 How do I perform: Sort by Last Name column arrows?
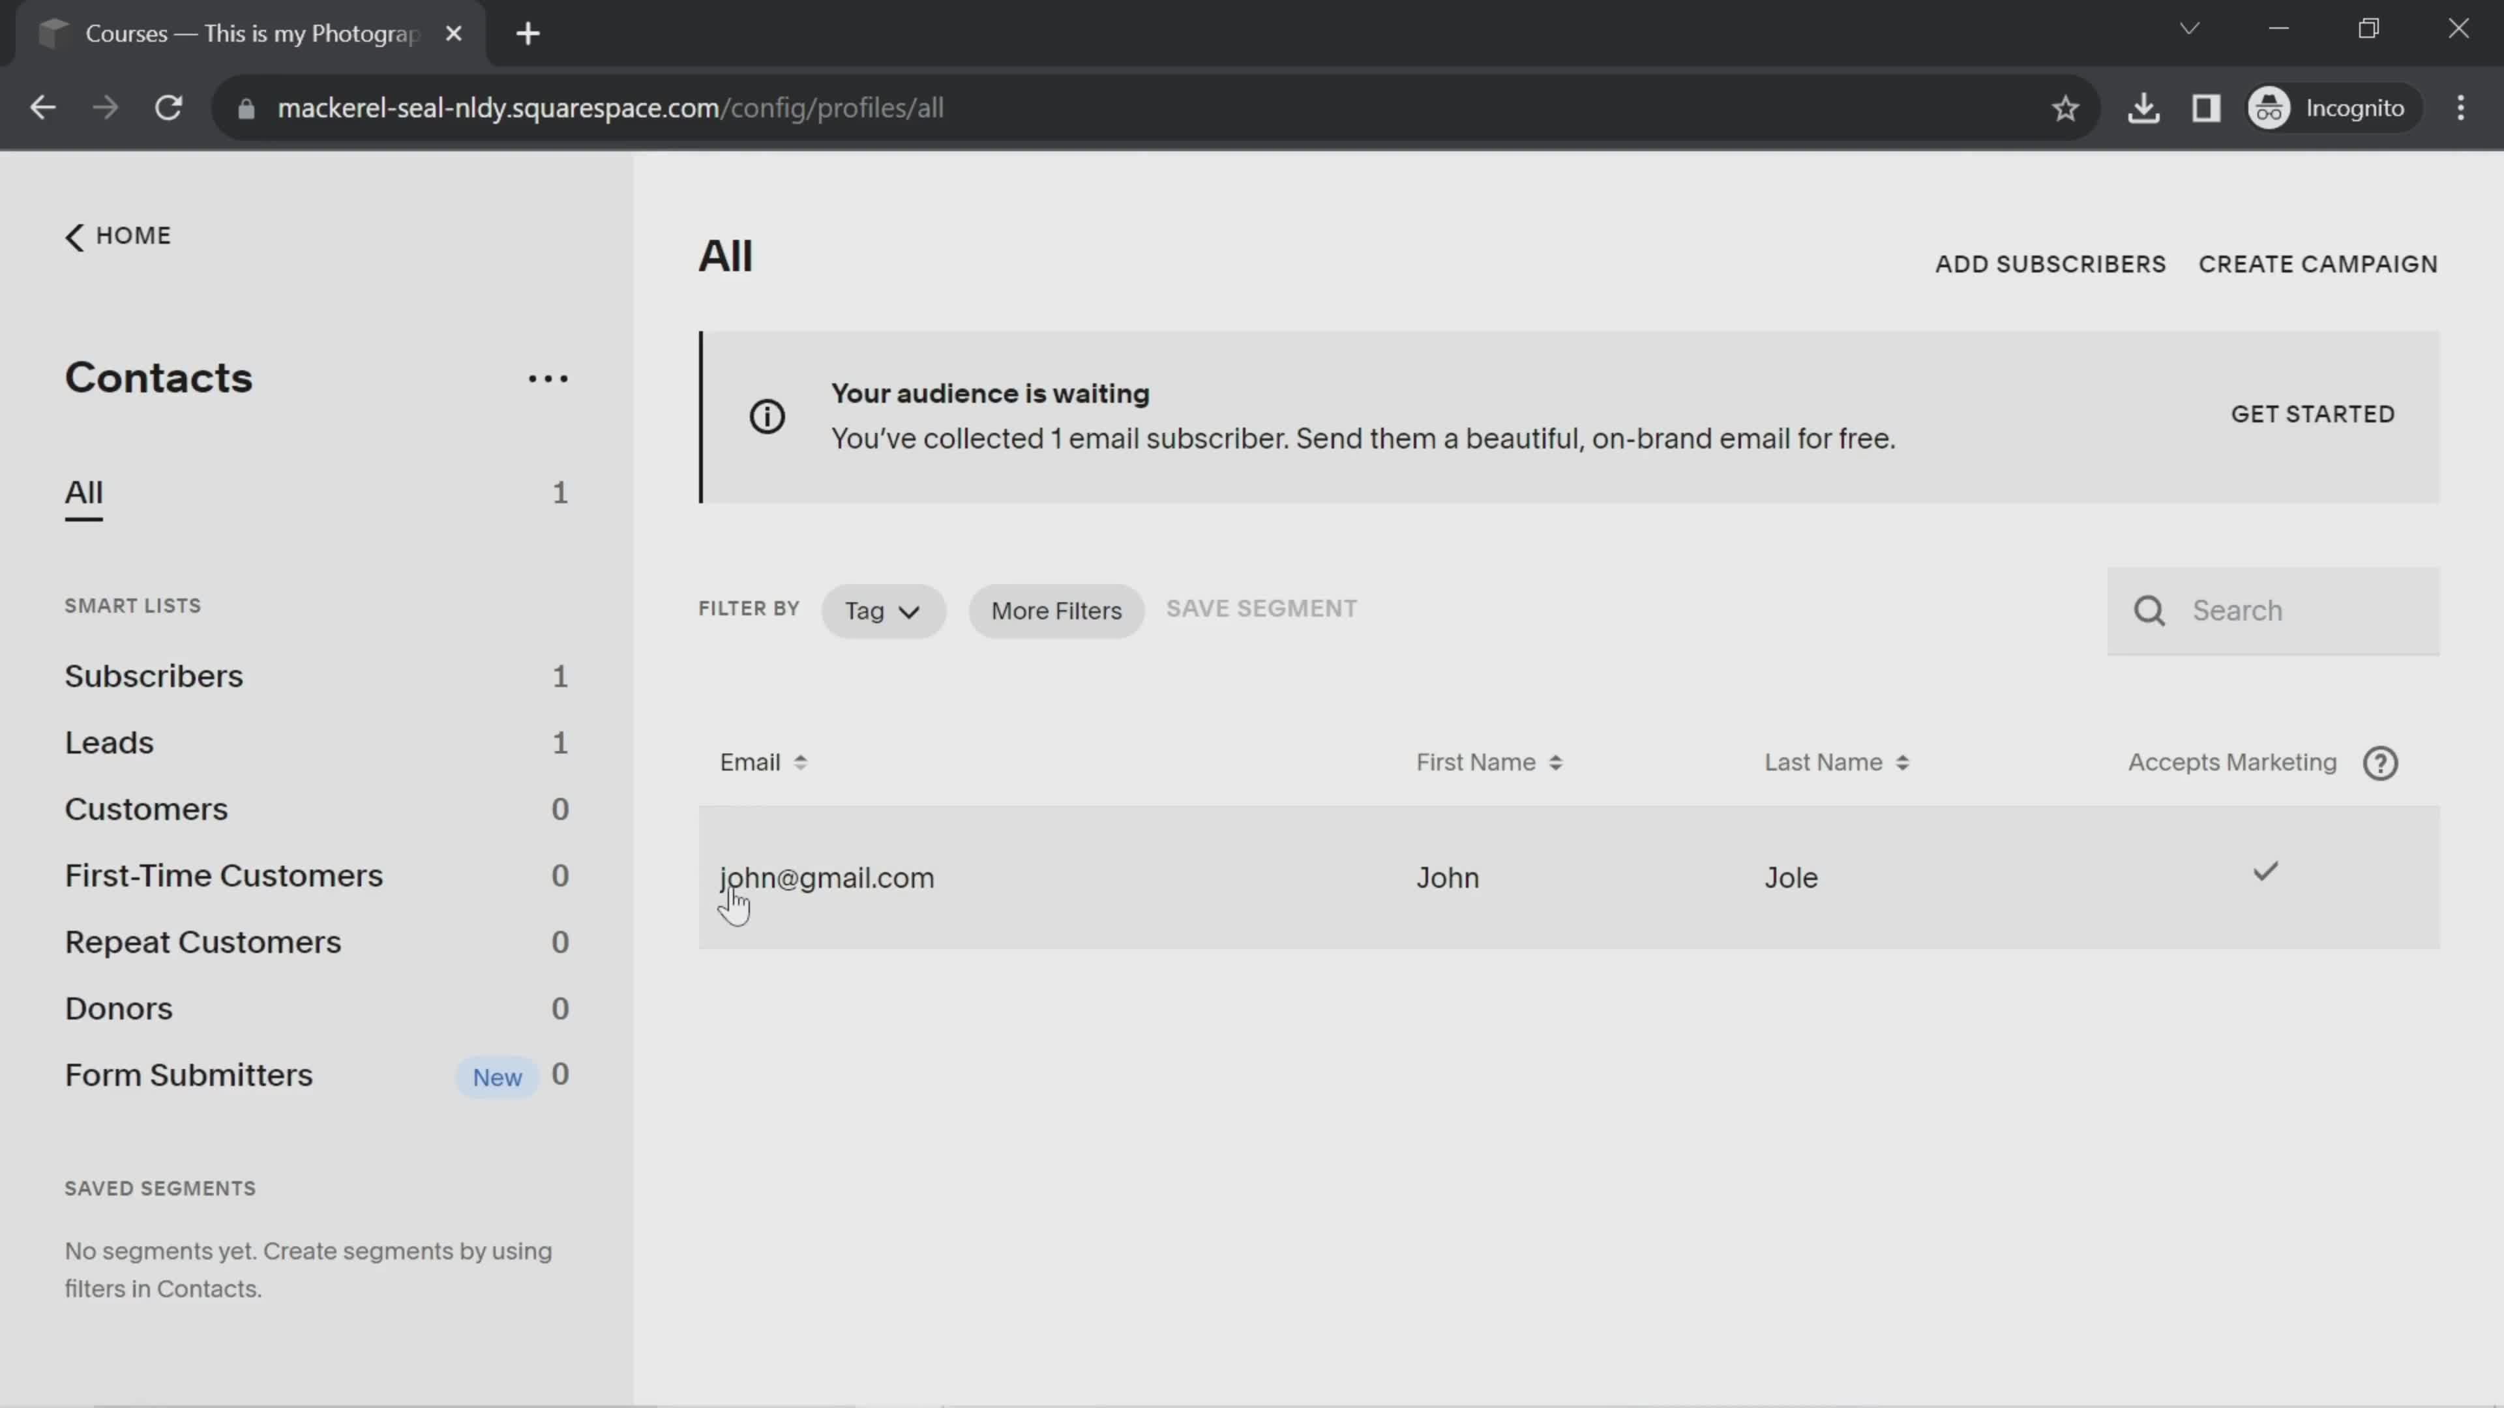pos(1902,763)
